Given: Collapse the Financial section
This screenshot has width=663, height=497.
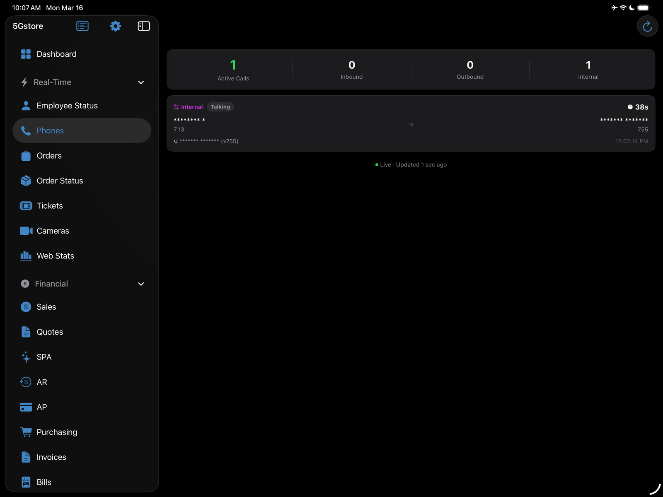Looking at the screenshot, I should click(141, 284).
